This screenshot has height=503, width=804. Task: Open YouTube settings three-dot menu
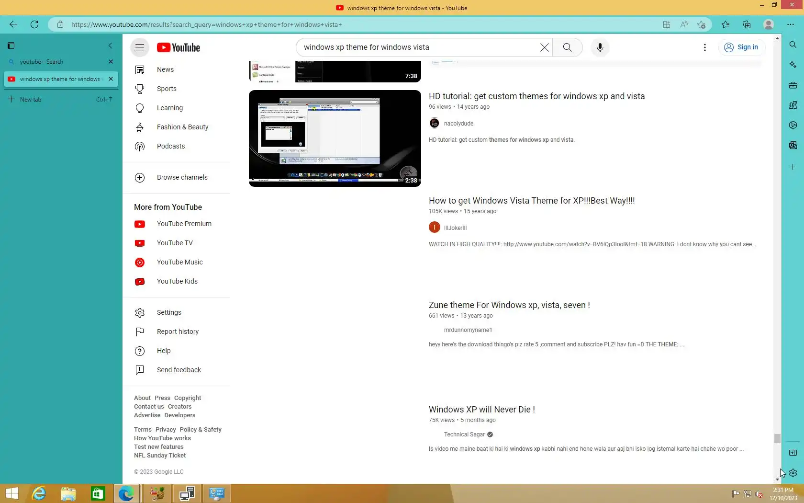(x=704, y=47)
